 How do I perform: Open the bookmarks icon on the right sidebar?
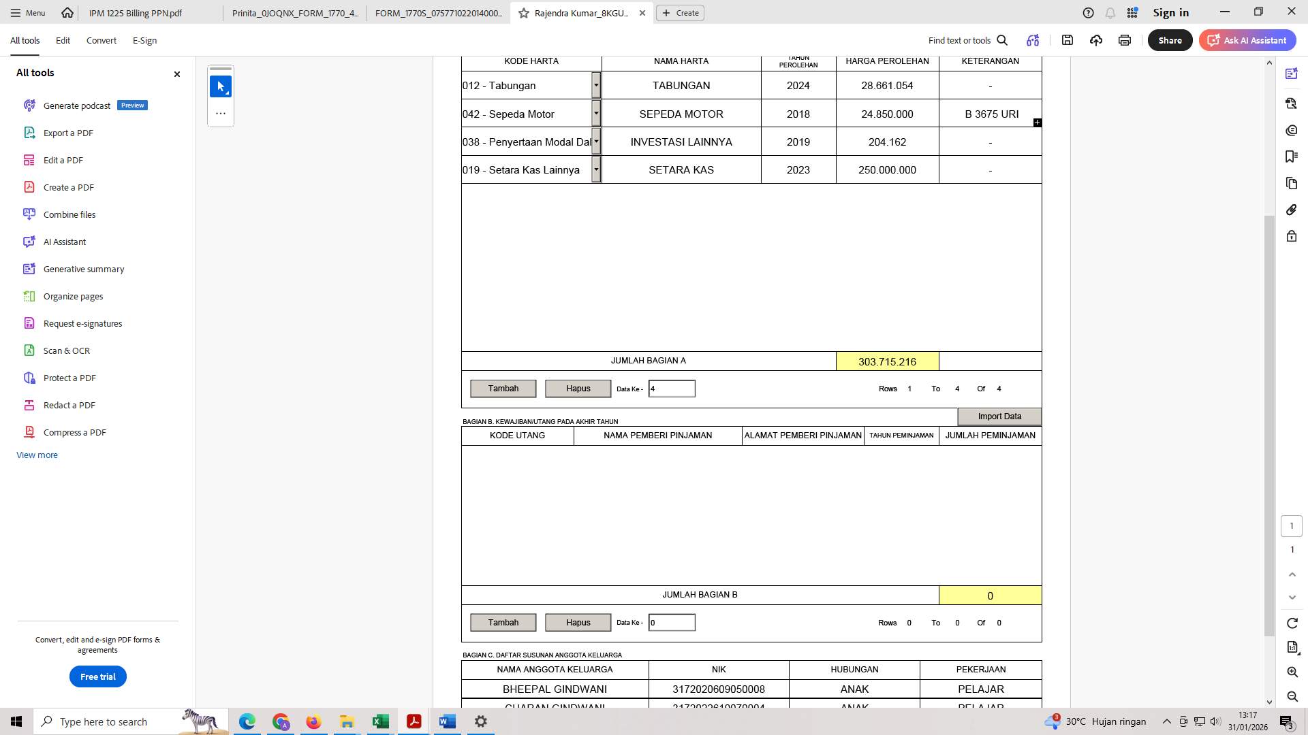coord(1291,157)
